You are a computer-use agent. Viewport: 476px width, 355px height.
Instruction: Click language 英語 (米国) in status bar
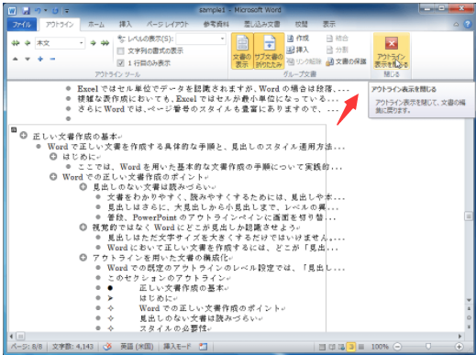coord(137,347)
